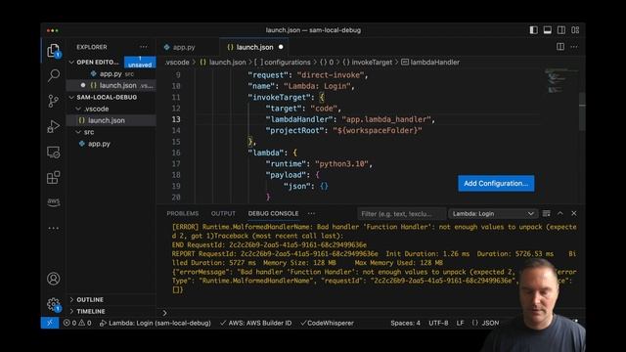Open remote window indicator in status bar

(x=50, y=323)
